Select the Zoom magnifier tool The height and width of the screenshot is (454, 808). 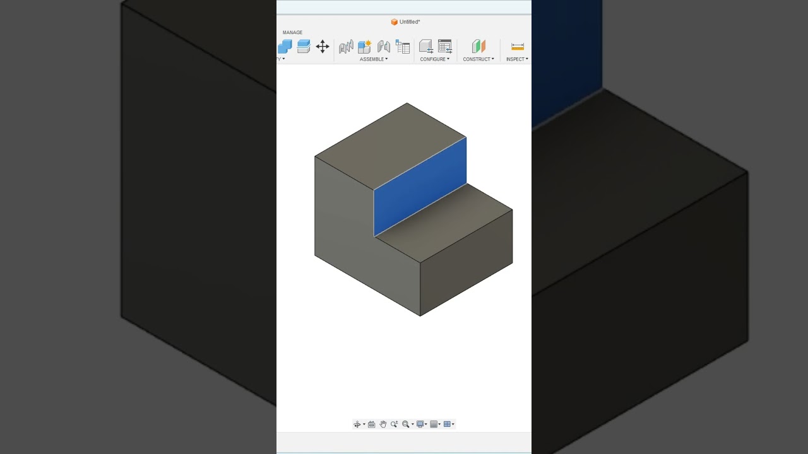(x=395, y=424)
